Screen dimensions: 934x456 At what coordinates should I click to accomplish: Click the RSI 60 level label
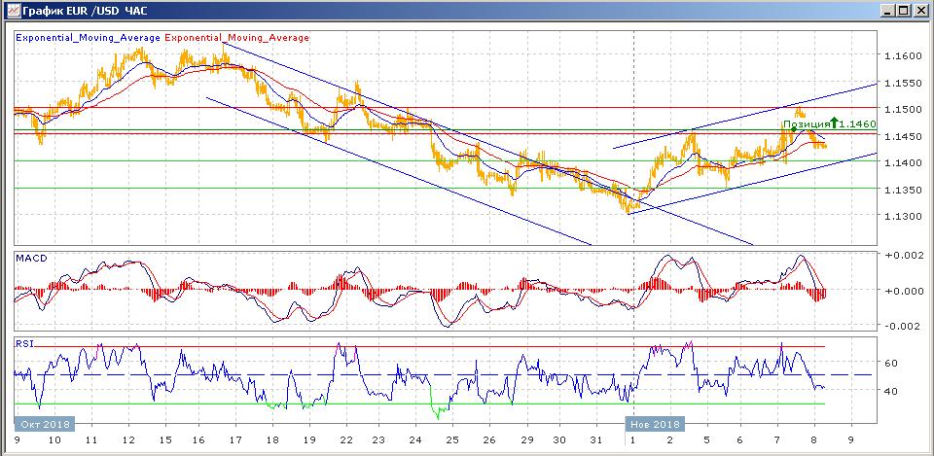coord(890,363)
